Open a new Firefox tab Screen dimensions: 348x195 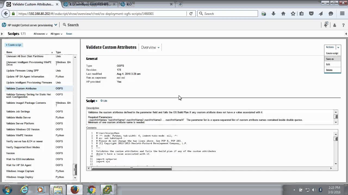click(180, 4)
